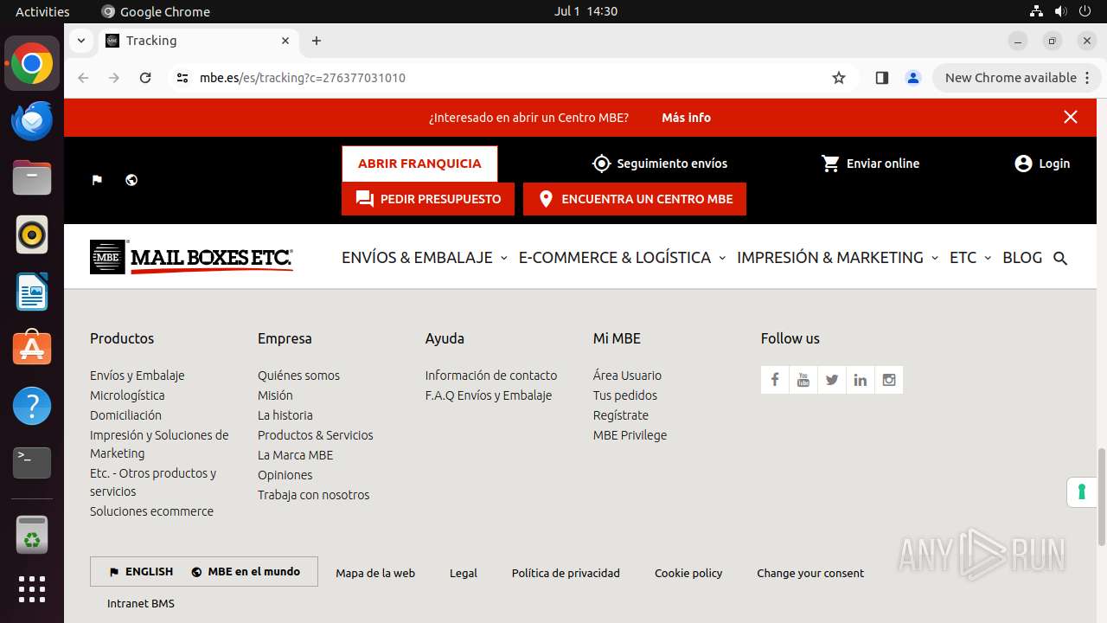
Task: Open the Activities overview
Action: (42, 11)
